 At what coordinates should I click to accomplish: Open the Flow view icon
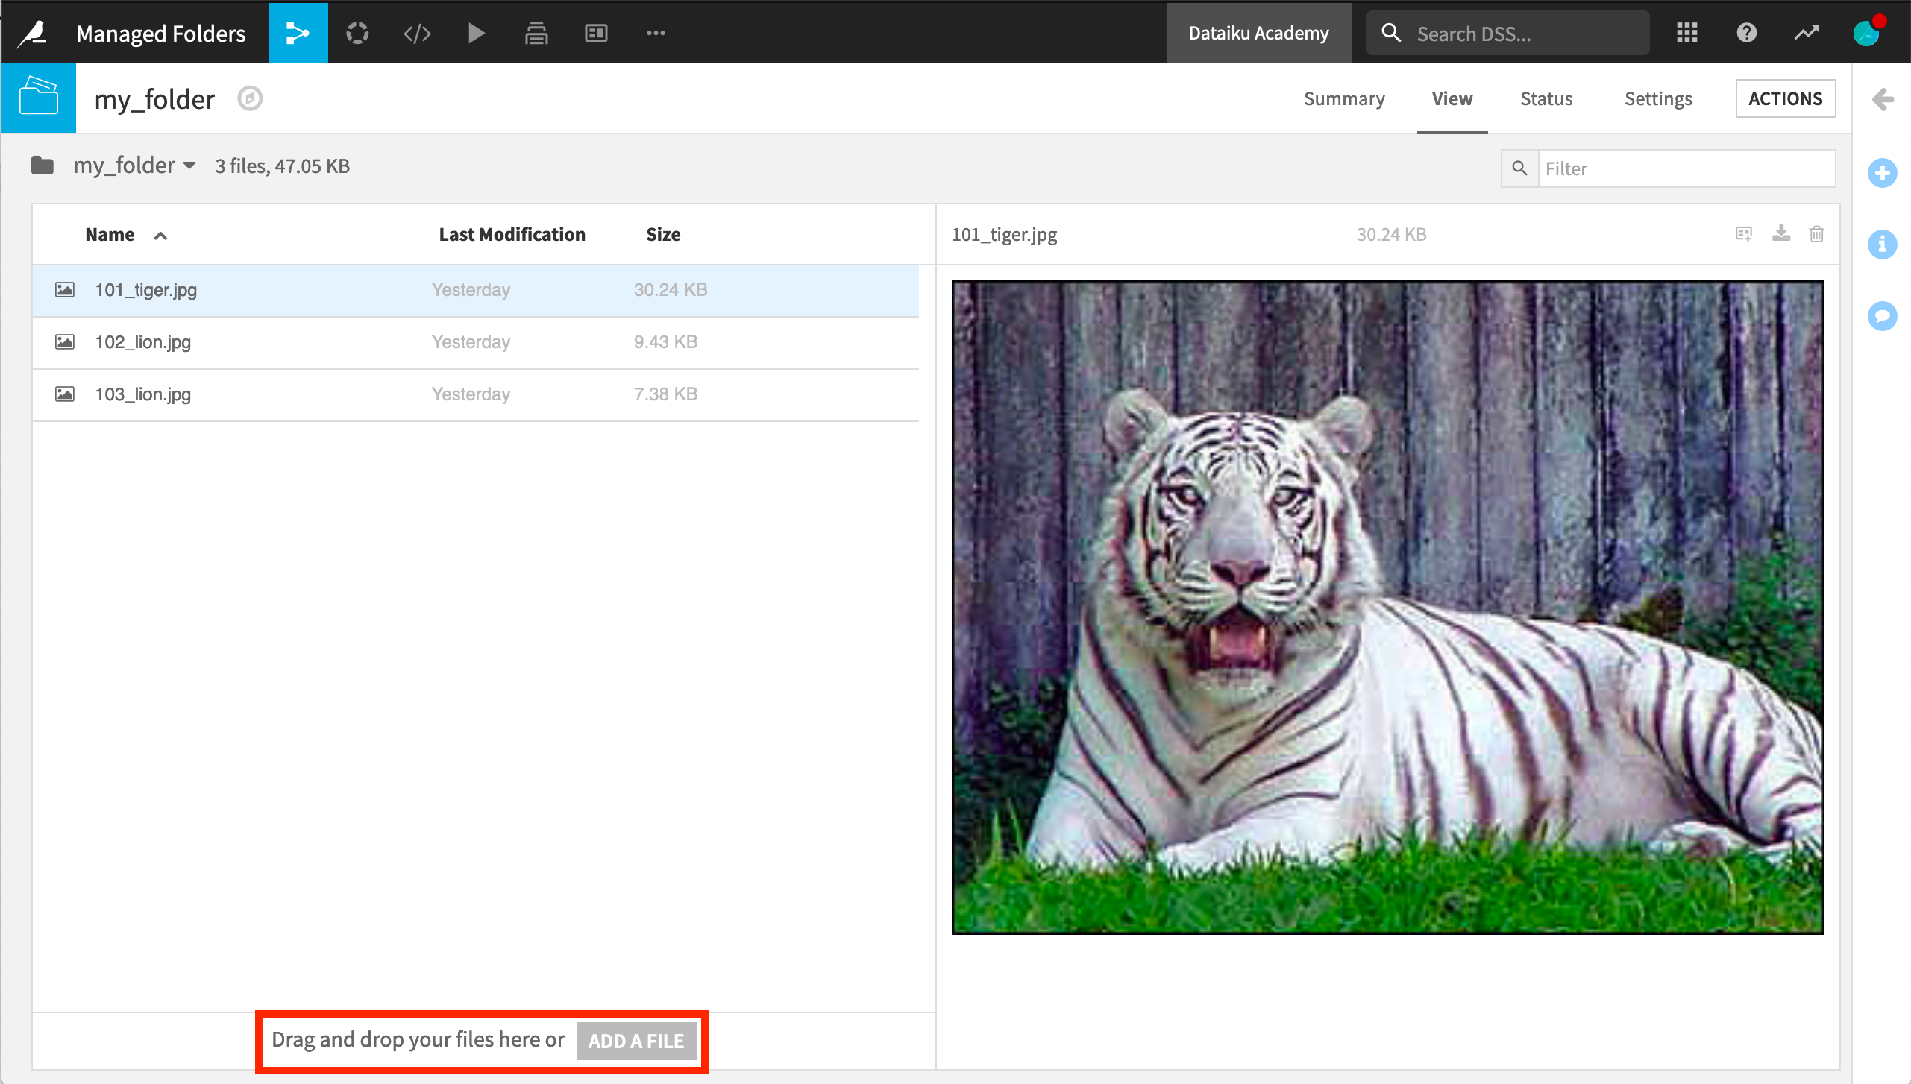point(298,32)
